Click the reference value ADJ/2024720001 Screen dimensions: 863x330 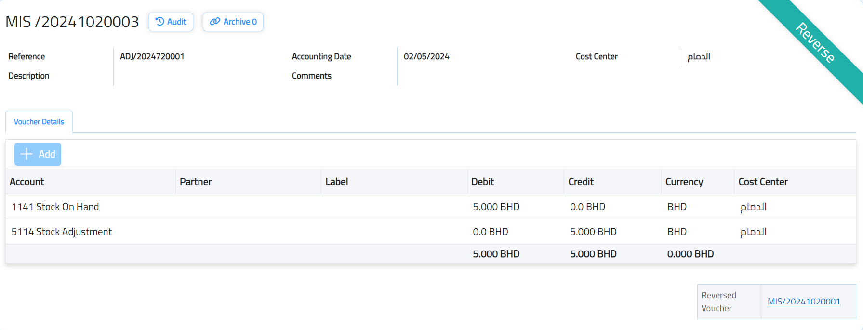[152, 56]
